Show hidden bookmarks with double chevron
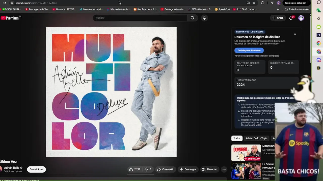This screenshot has width=323, height=181. 278,9
